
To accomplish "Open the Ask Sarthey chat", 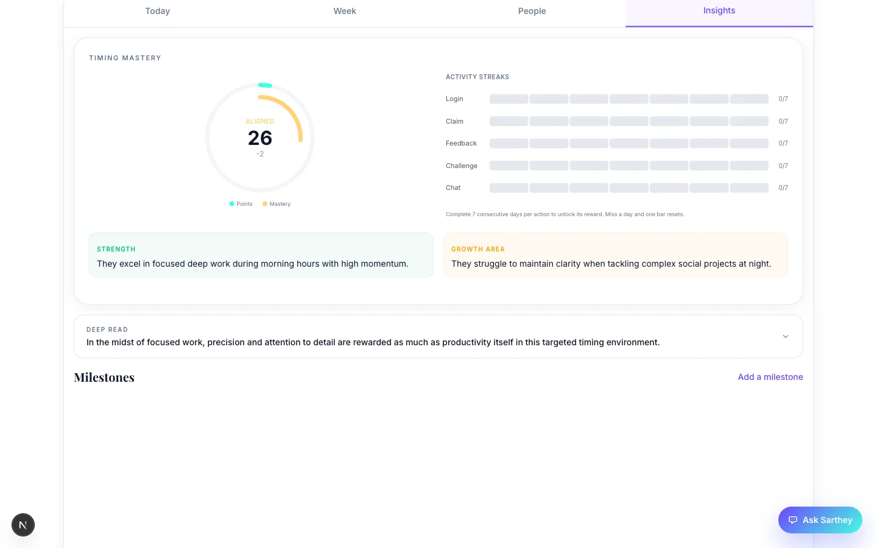I will (x=820, y=520).
